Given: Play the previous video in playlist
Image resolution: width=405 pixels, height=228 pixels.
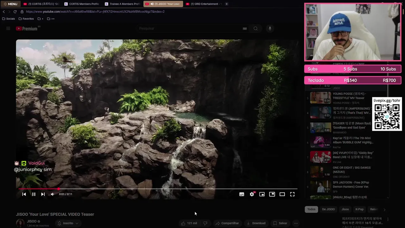Looking at the screenshot, I should (24, 194).
